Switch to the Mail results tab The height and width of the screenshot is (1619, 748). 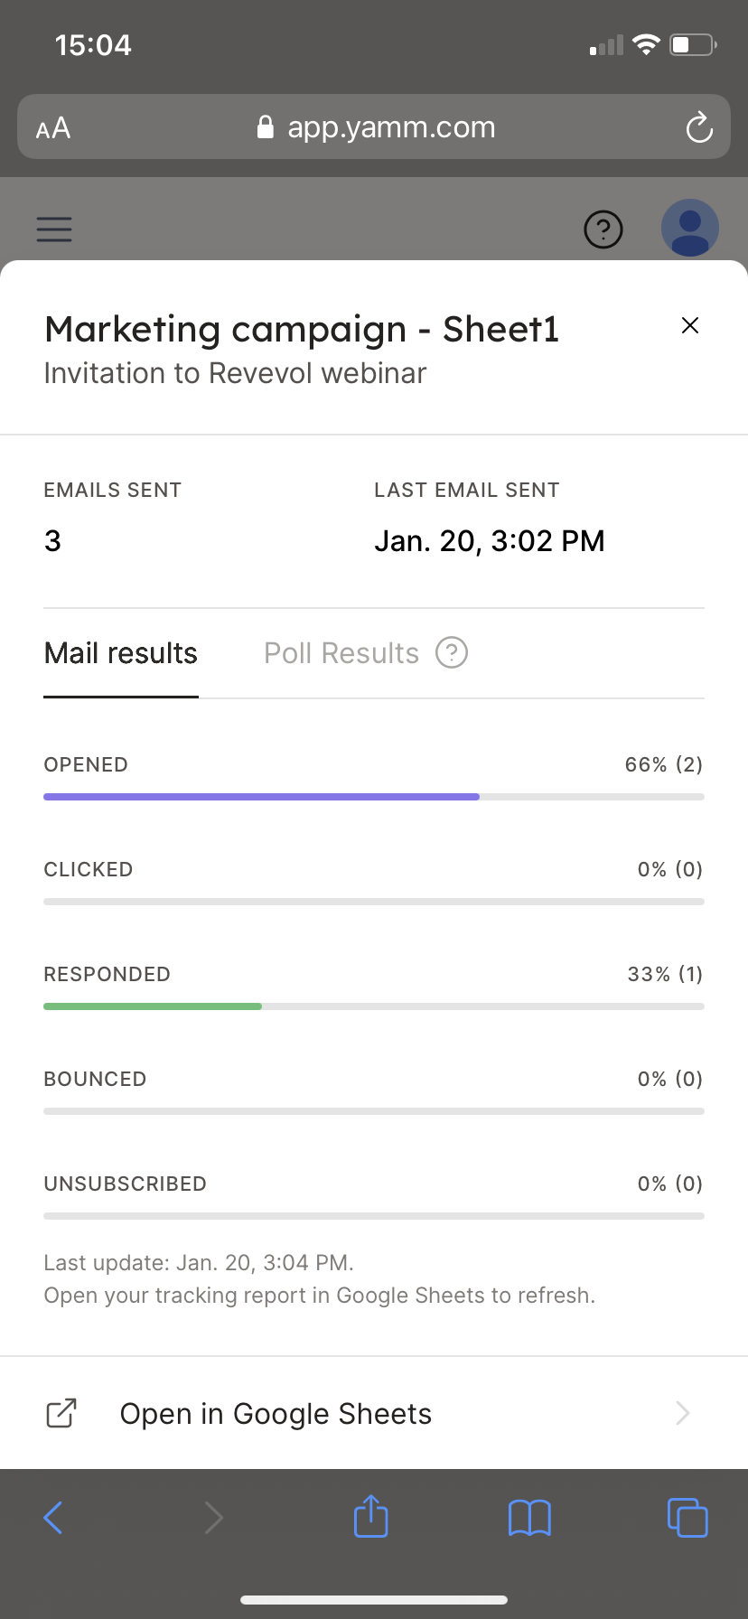pyautogui.click(x=121, y=653)
